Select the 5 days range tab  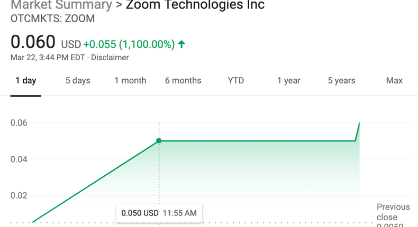coord(78,81)
